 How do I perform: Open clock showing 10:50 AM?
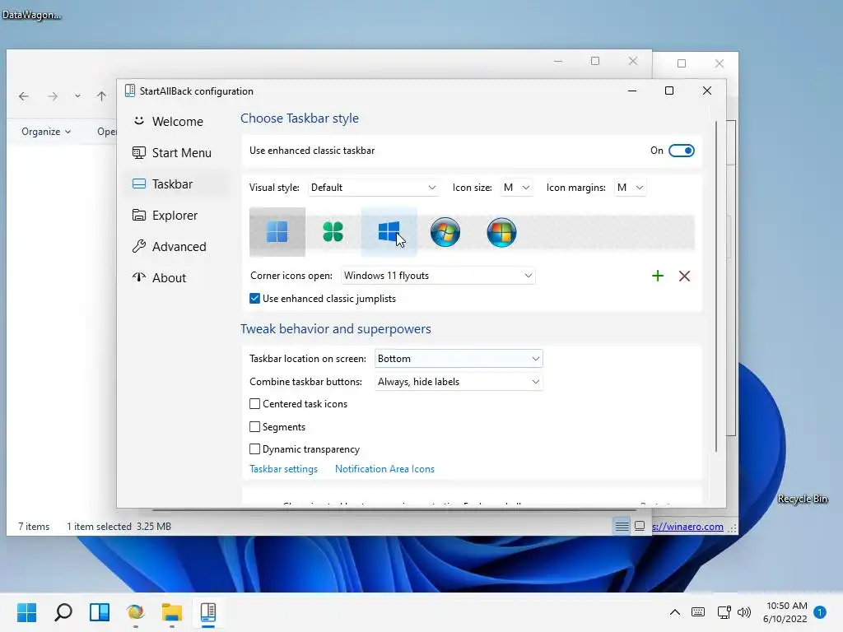pyautogui.click(x=785, y=612)
